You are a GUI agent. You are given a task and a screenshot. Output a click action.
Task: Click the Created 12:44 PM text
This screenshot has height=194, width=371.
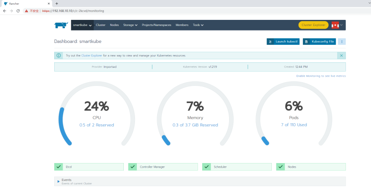click(x=296, y=67)
